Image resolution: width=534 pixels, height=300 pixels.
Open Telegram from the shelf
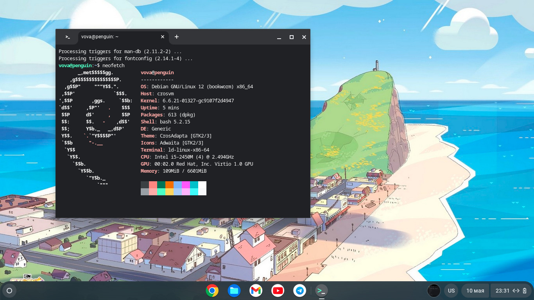pyautogui.click(x=300, y=291)
